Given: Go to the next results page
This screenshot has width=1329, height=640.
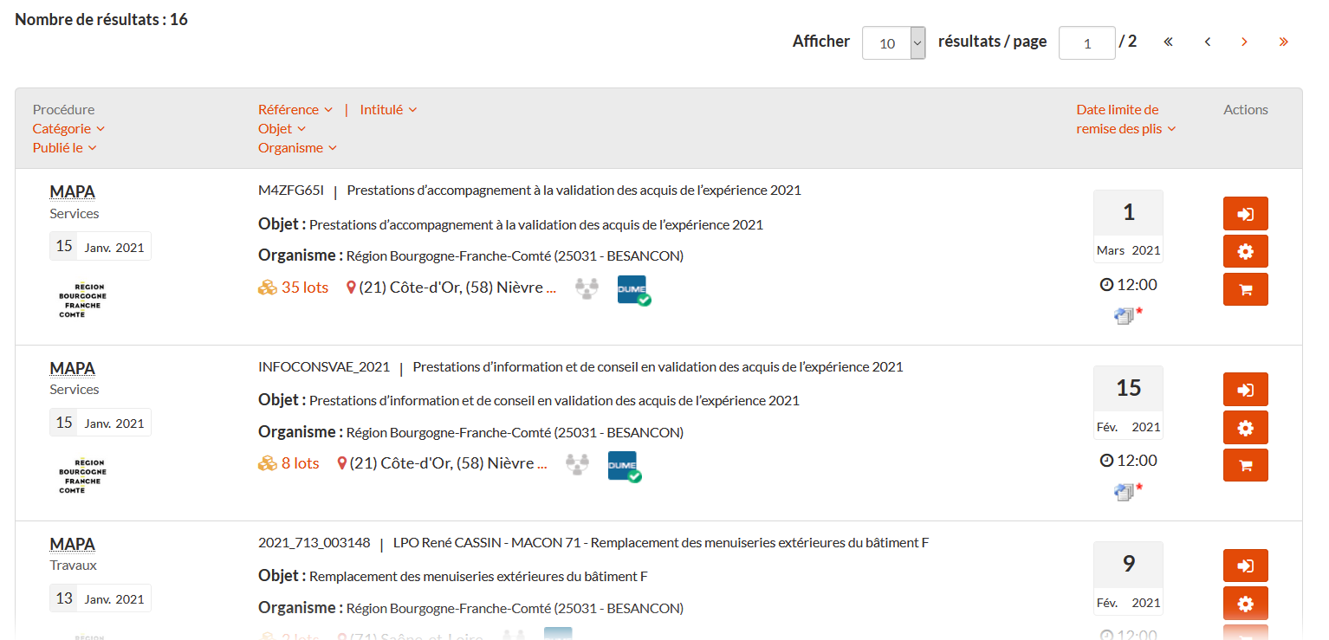Looking at the screenshot, I should tap(1244, 42).
